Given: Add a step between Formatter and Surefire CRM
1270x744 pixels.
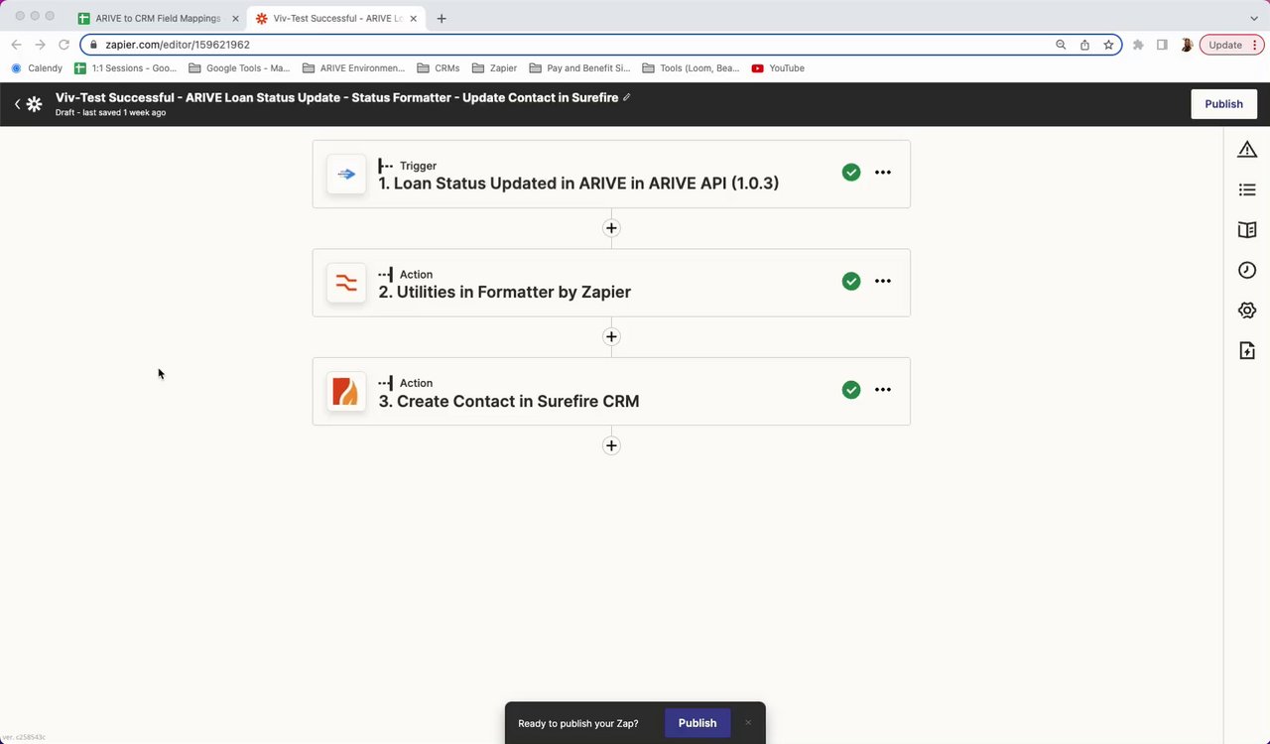Looking at the screenshot, I should (611, 337).
